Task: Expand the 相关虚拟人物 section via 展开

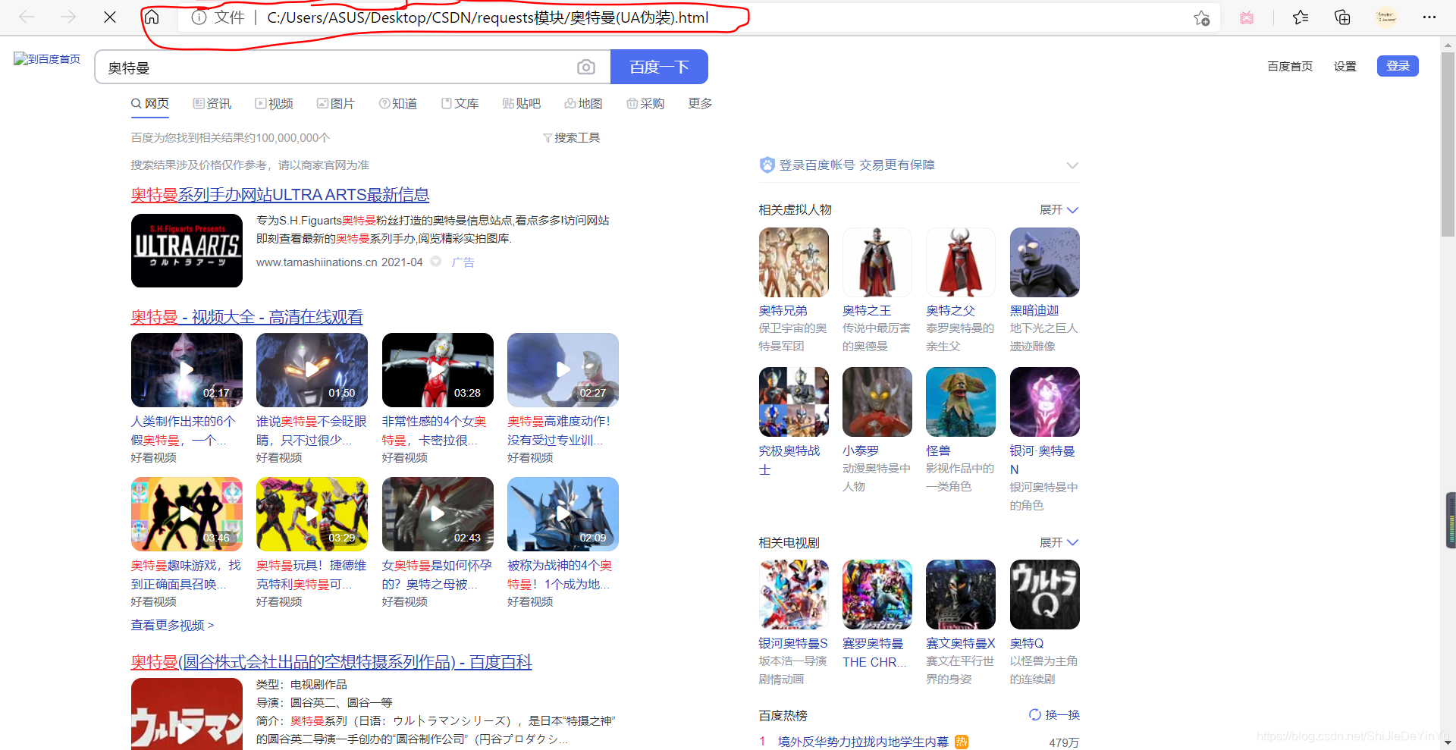Action: [1059, 209]
